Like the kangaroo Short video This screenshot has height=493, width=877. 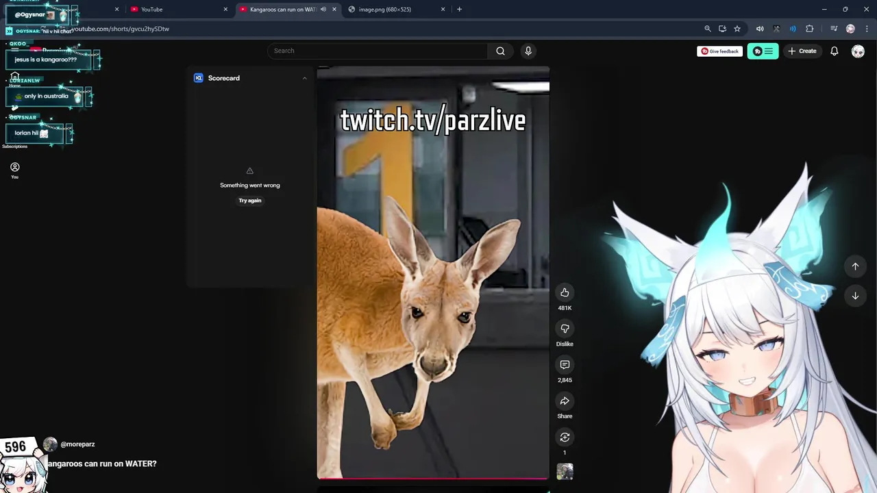point(565,292)
